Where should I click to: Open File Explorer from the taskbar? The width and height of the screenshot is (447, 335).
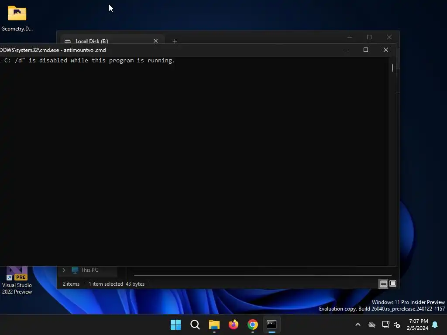pos(214,325)
